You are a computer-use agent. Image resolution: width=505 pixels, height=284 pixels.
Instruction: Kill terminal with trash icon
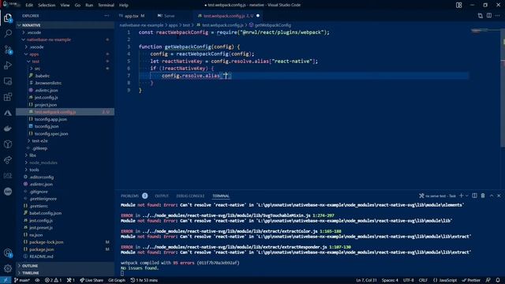click(x=483, y=196)
